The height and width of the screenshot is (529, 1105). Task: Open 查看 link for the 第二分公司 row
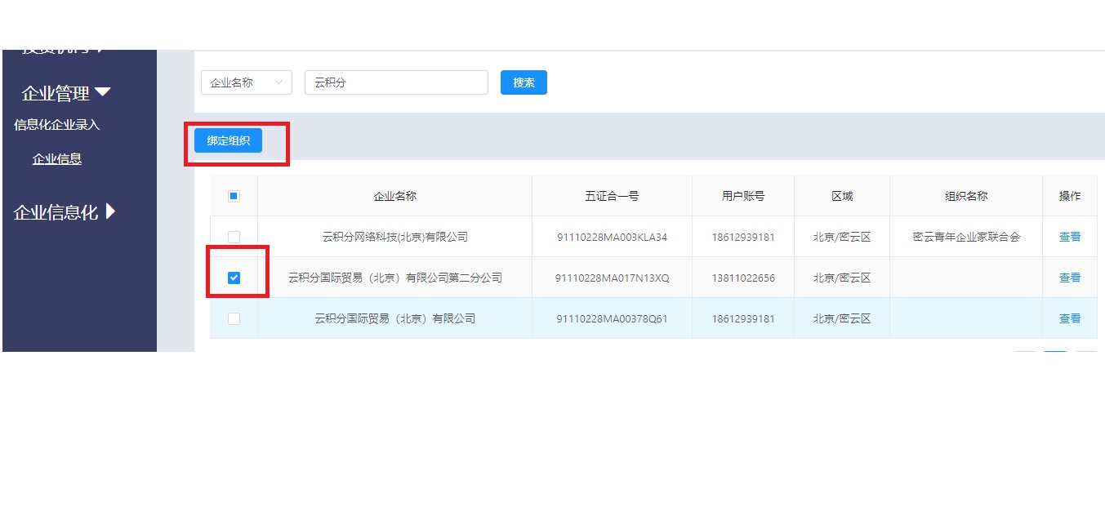(x=1069, y=278)
